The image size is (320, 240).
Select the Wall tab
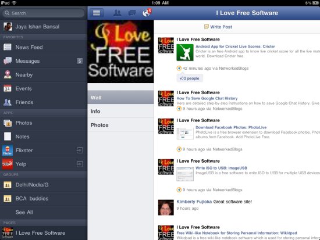pos(120,98)
